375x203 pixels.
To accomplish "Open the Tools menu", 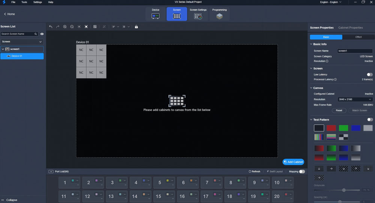I will click(x=24, y=2).
